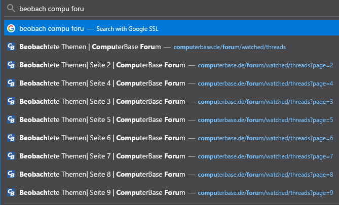The image size is (339, 205).
Task: Click the URL ending in threads?page=2
Action: (266, 65)
